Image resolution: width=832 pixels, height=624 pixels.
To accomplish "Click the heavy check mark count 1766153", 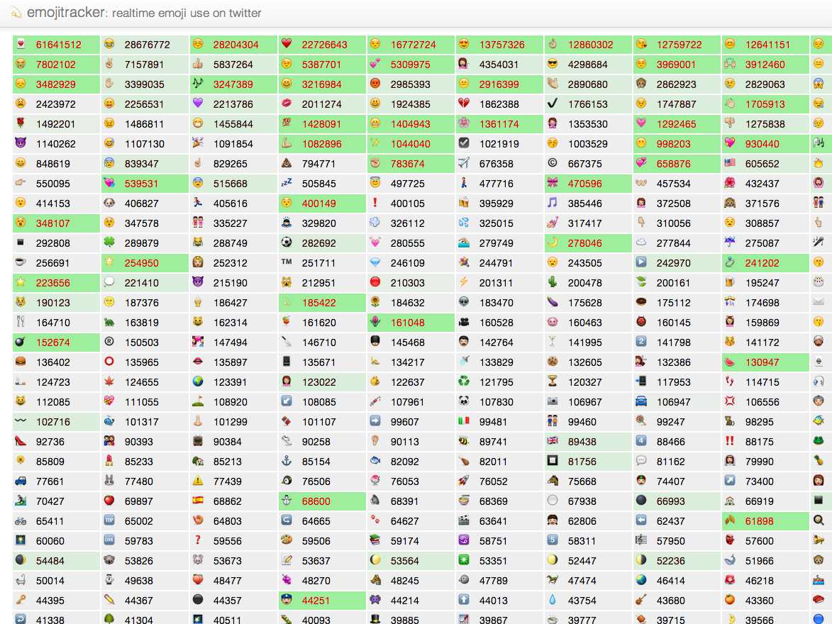I will pyautogui.click(x=587, y=104).
